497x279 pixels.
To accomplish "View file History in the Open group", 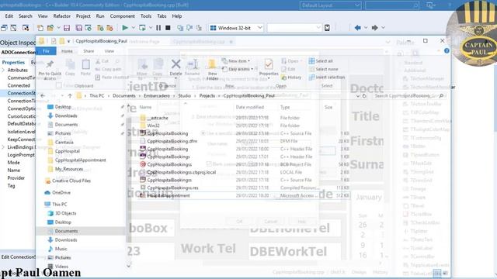I will tap(291, 77).
